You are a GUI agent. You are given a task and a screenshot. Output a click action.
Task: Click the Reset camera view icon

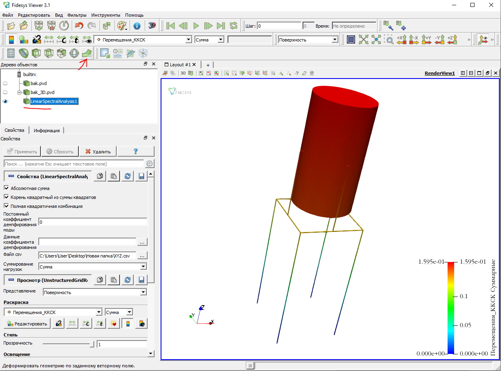point(363,39)
